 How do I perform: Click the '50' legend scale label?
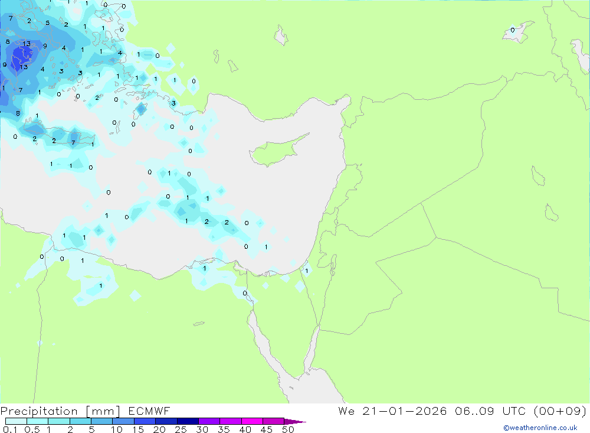pyautogui.click(x=288, y=429)
